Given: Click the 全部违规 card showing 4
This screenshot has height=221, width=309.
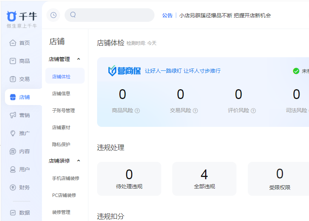Looking at the screenshot, I should click(204, 179).
